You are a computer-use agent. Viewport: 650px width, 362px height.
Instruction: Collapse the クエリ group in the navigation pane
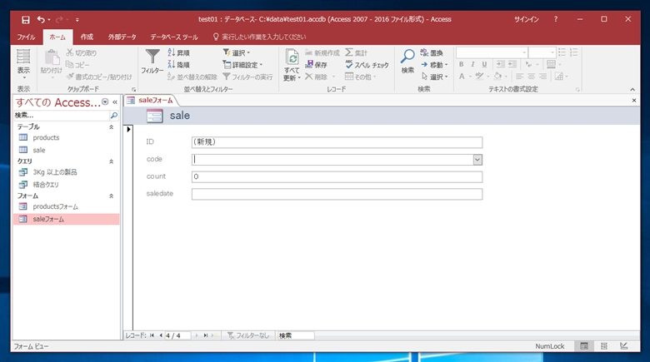coord(111,161)
